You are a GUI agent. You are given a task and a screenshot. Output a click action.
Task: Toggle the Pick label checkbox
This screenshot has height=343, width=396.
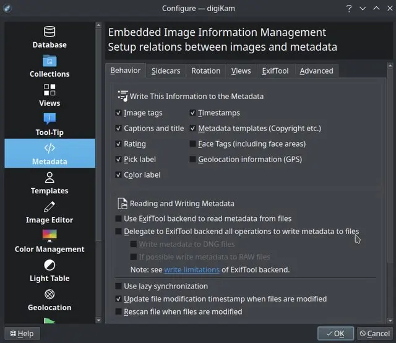[118, 159]
